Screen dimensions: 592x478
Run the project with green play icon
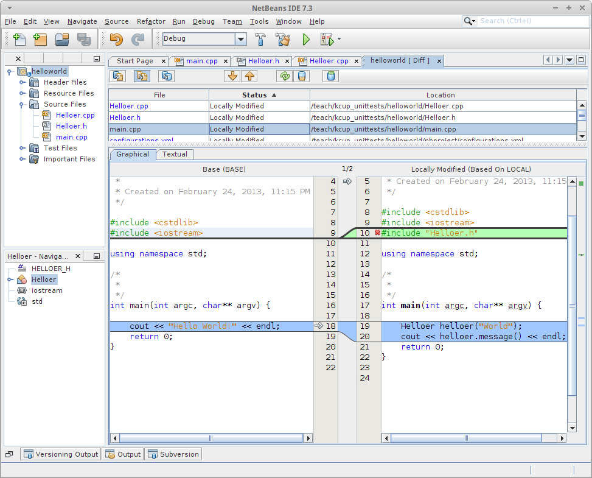(x=306, y=39)
